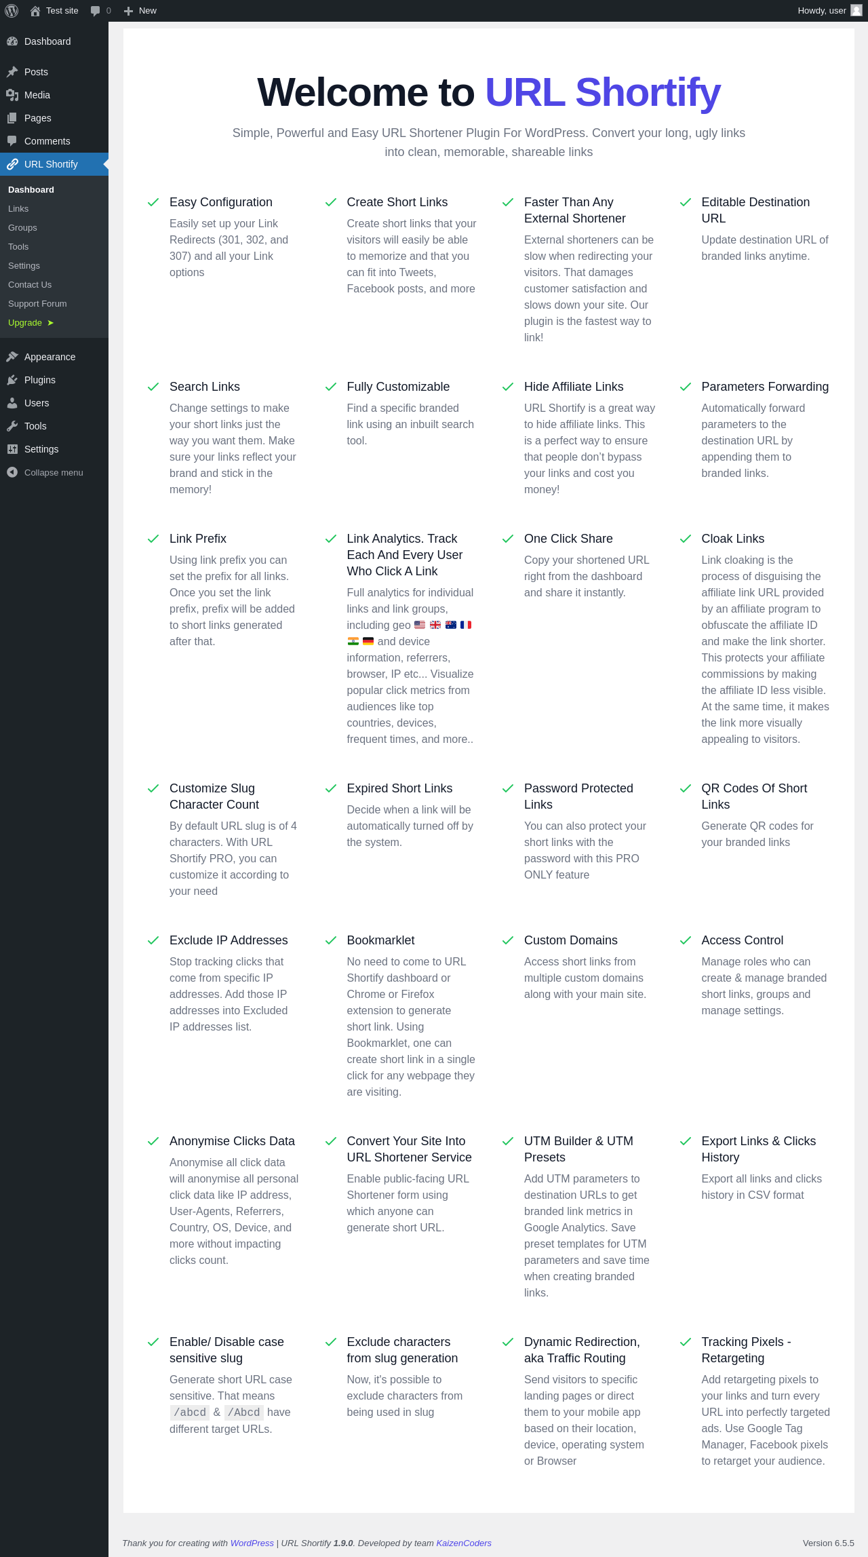Click the Comments speech bubble sidebar icon
This screenshot has height=1557, width=868.
[12, 141]
